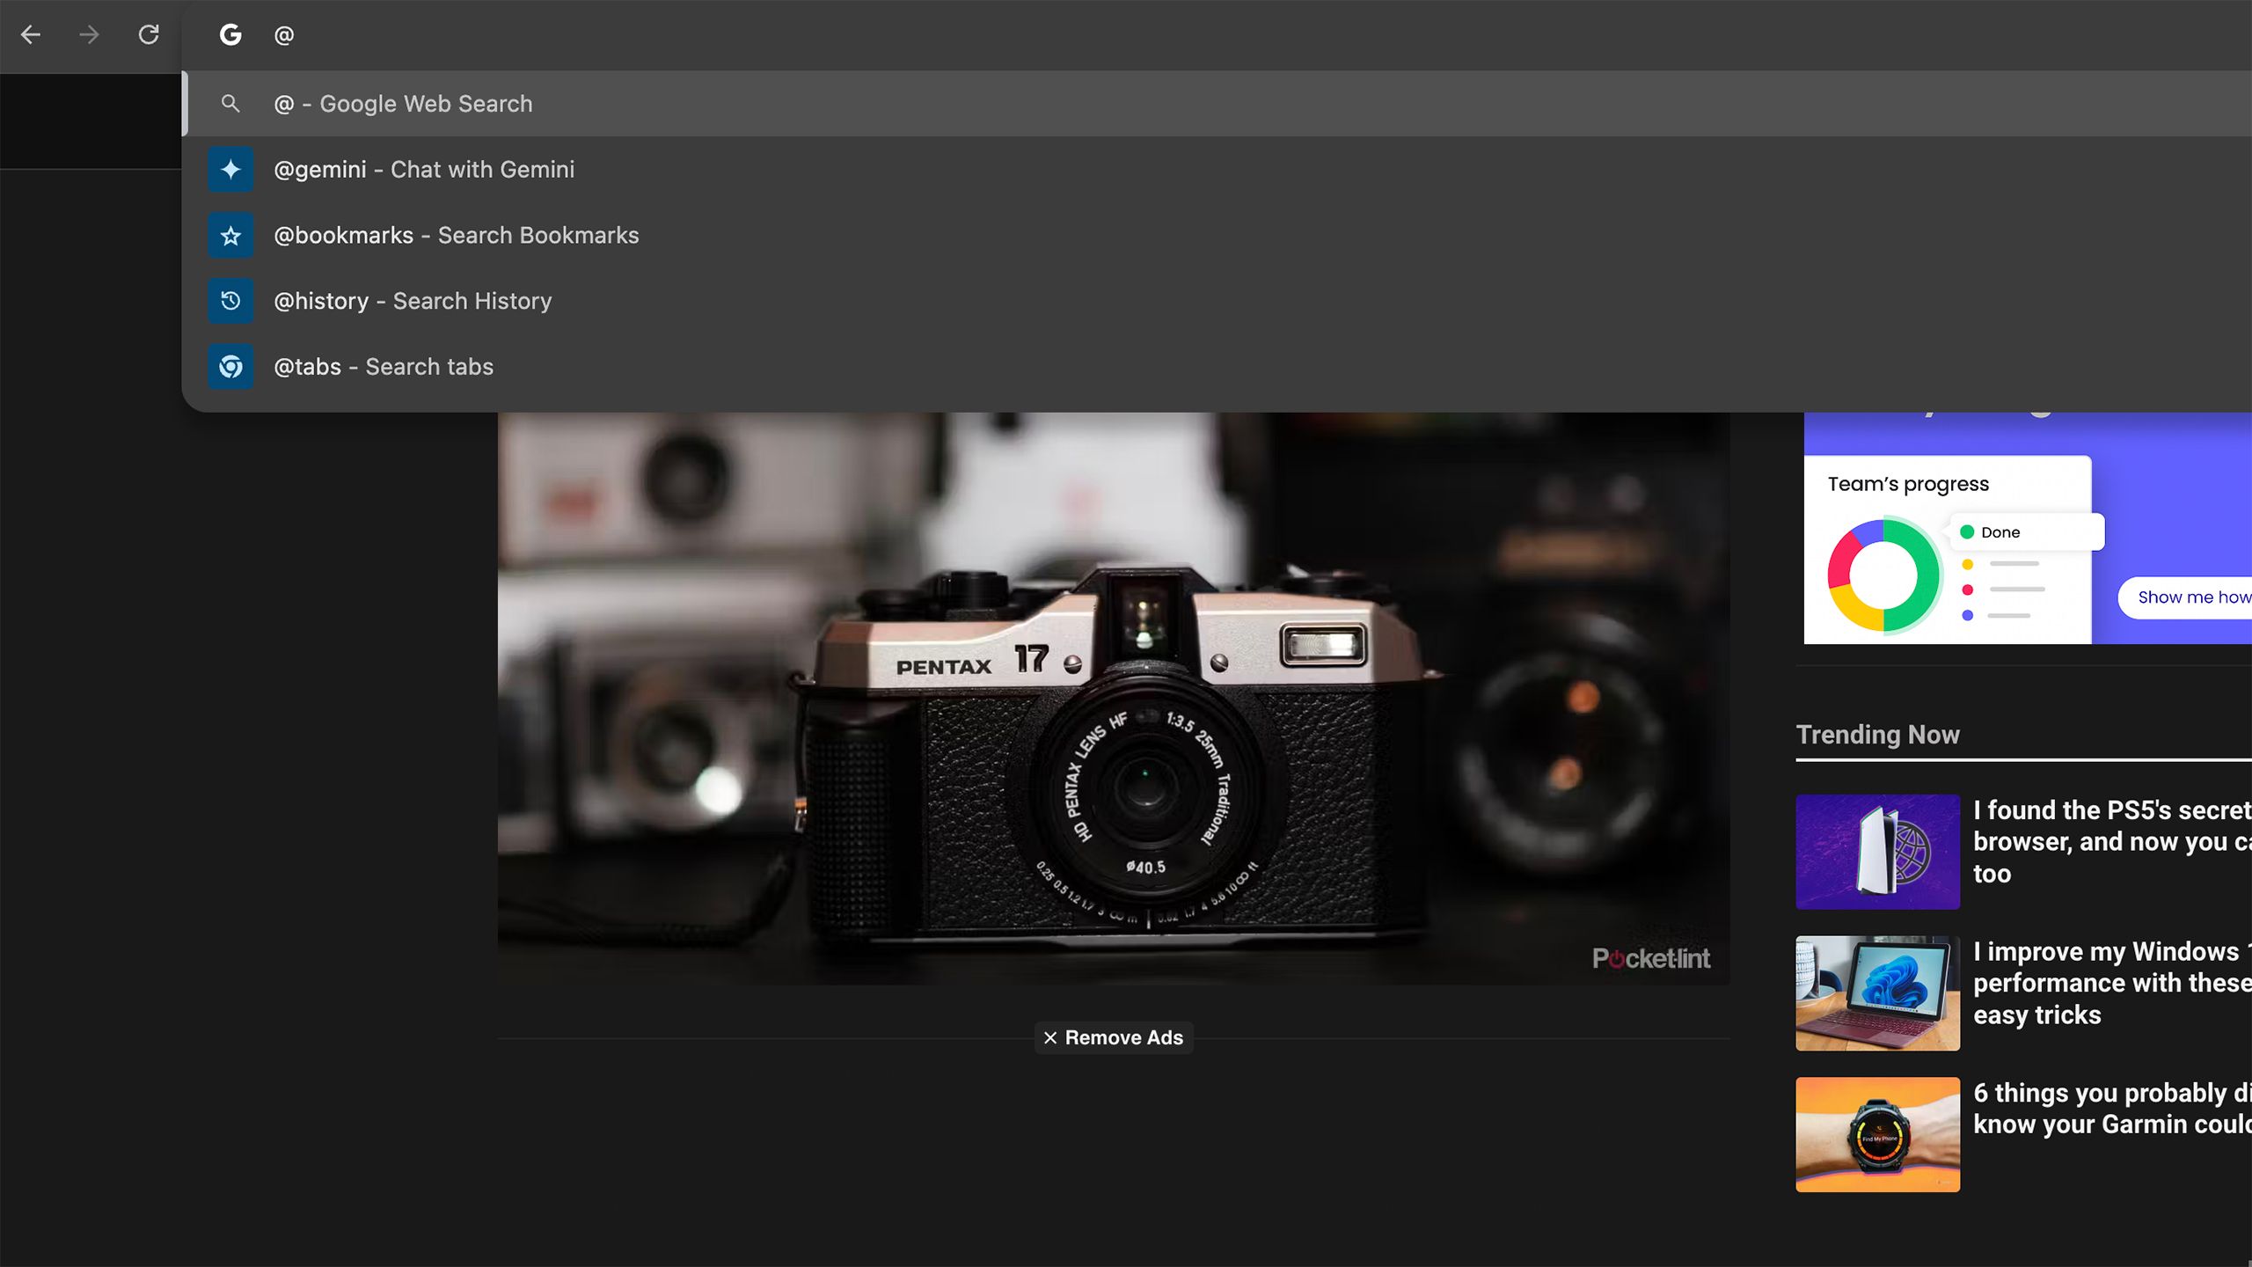
Task: Toggle the Gemini star icon bookmark
Action: 232,169
